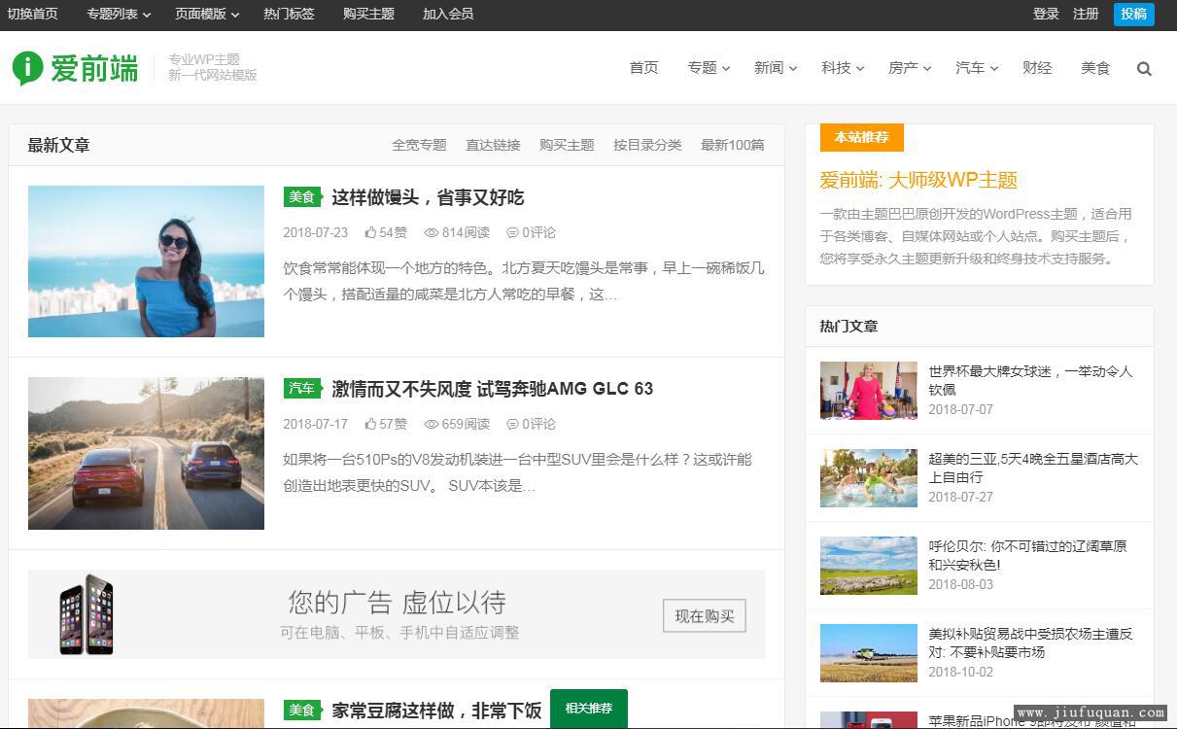Click the thumbs-up icon on the 馒头 article
Image resolution: width=1177 pixels, height=729 pixels.
370,233
